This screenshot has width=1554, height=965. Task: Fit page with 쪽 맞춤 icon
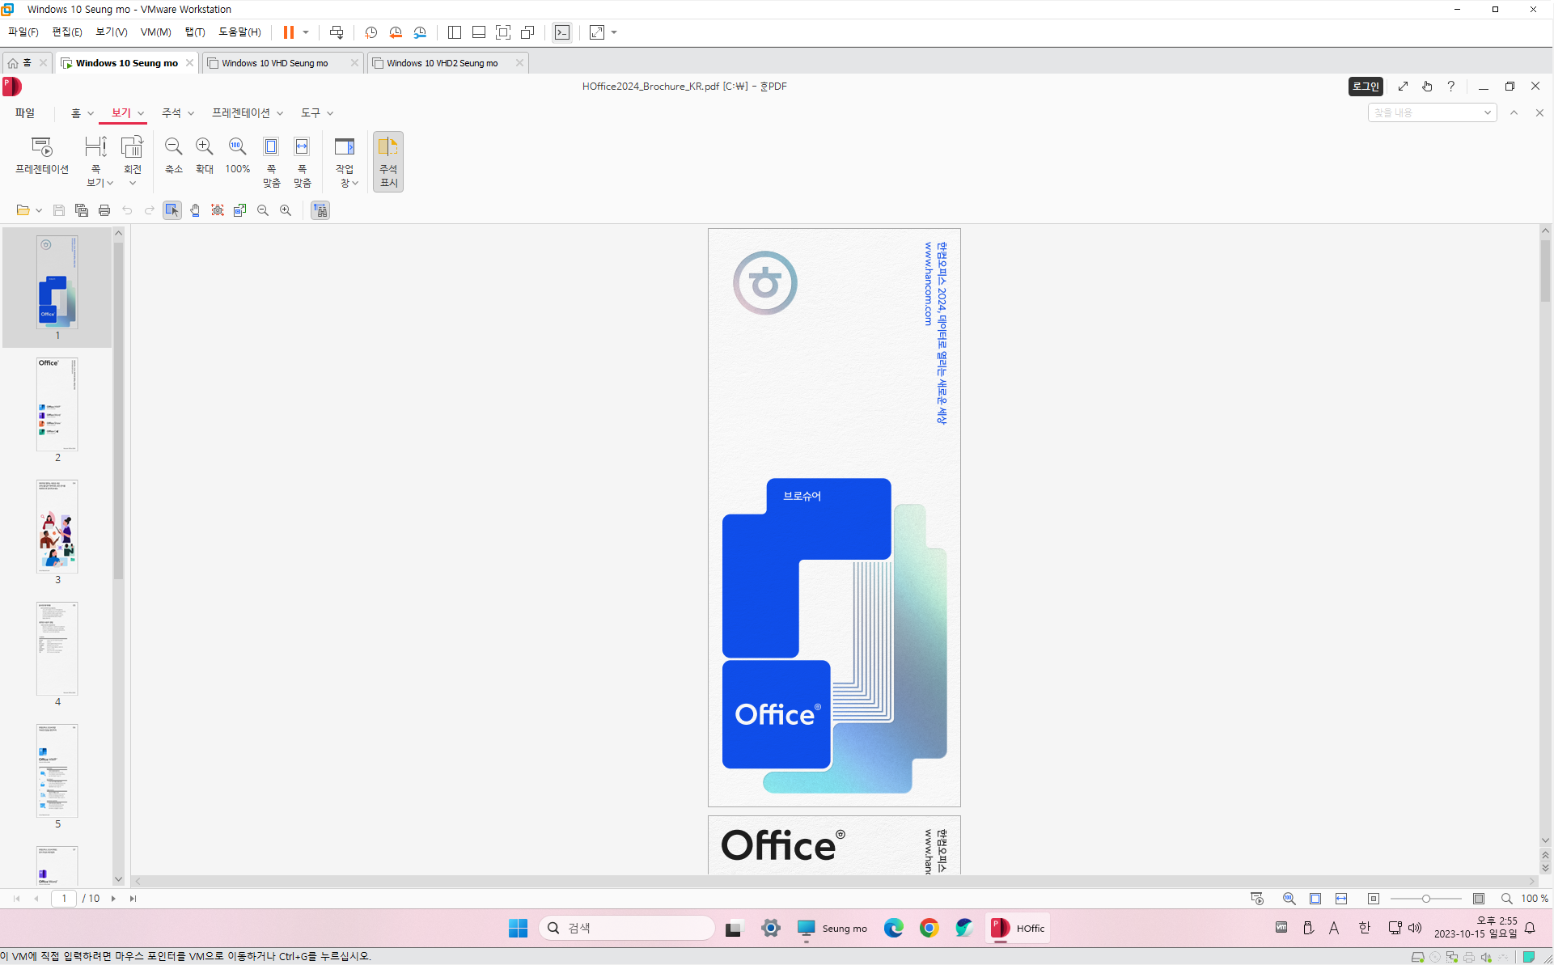[x=271, y=162]
